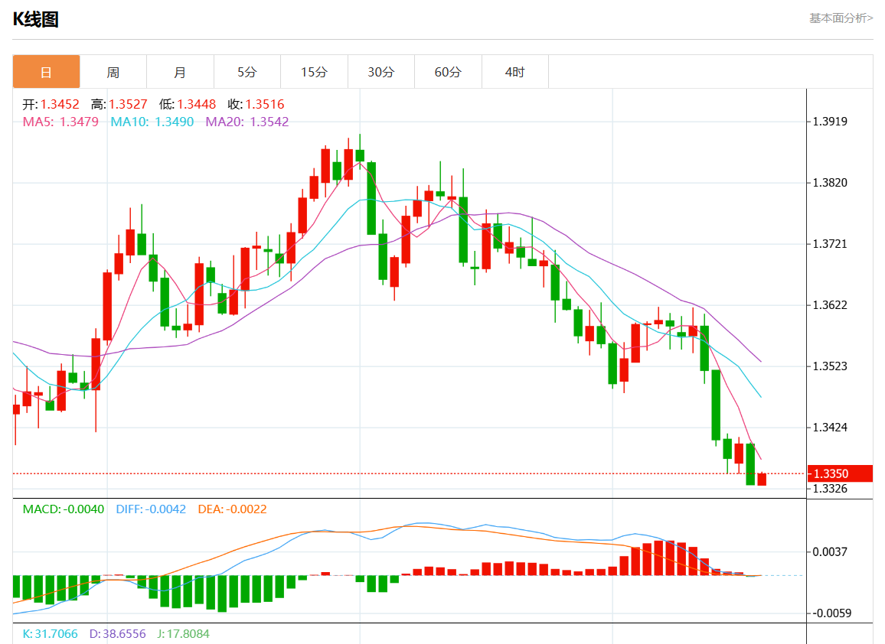Click the 0.0037 MACD axis label
The width and height of the screenshot is (885, 644).
pyautogui.click(x=830, y=551)
